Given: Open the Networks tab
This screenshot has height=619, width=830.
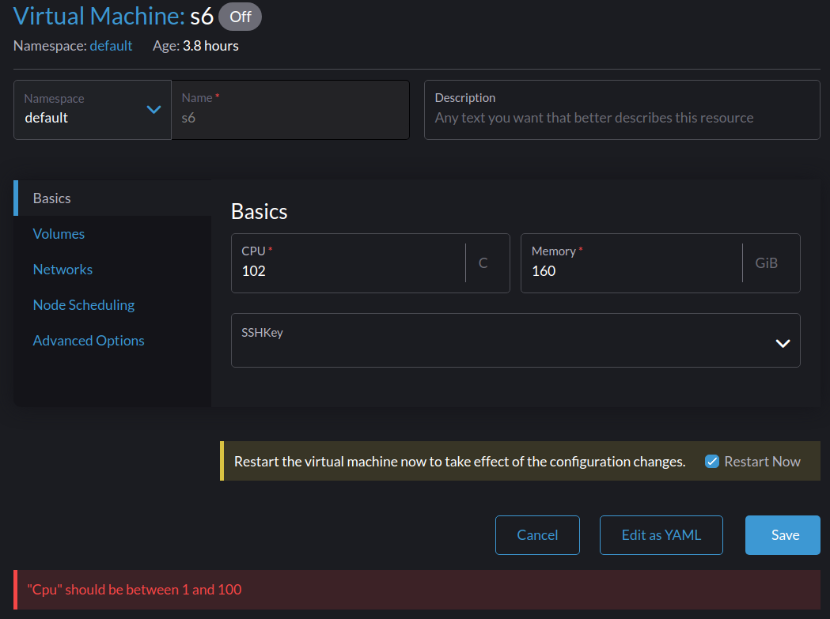Looking at the screenshot, I should point(63,270).
